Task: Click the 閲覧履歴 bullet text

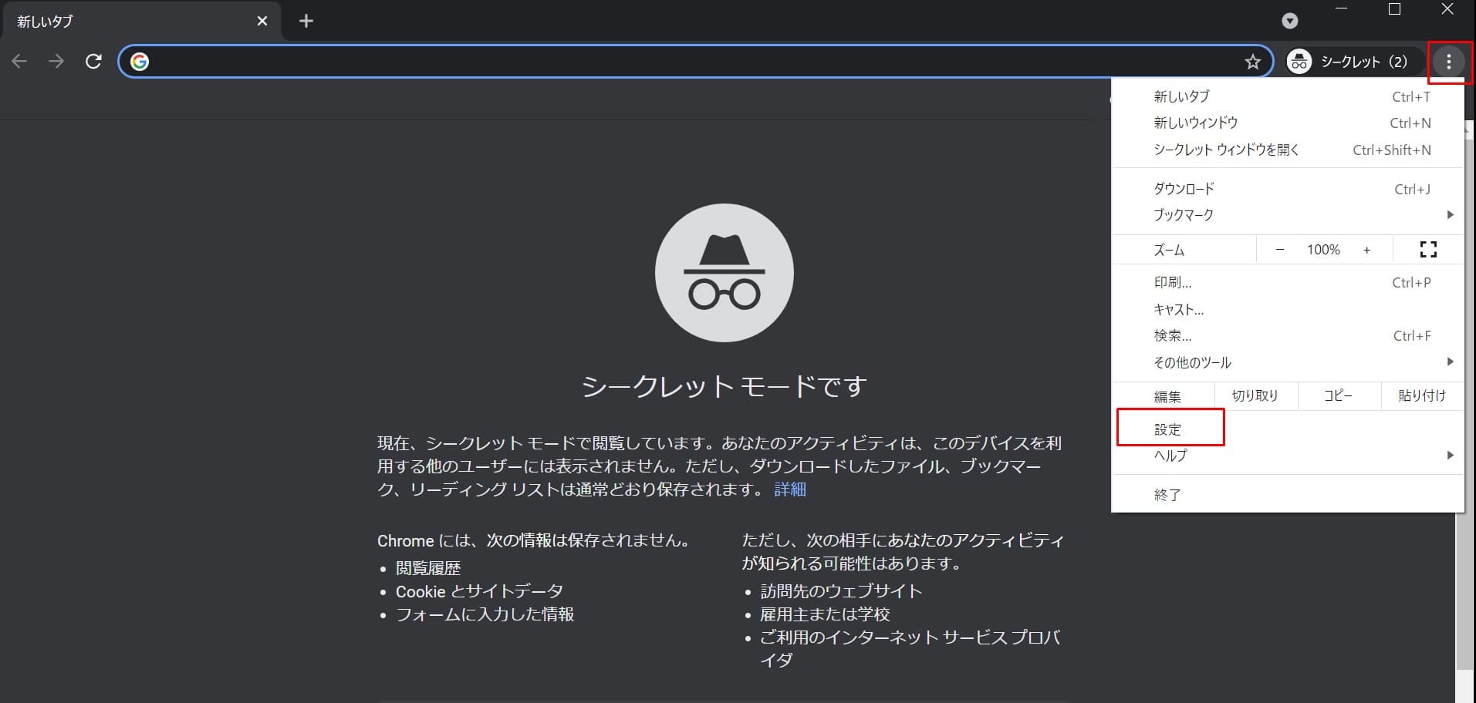Action: 428,568
